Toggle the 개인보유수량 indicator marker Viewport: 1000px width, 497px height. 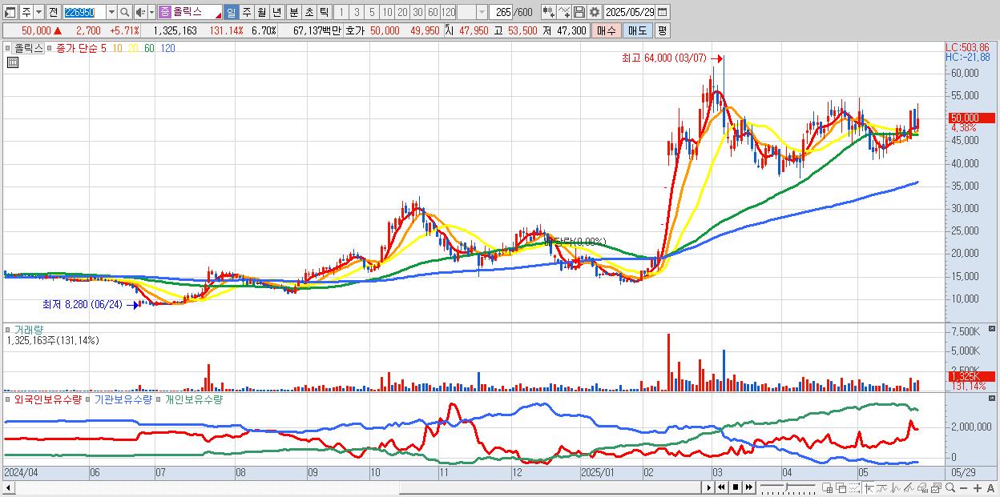159,398
